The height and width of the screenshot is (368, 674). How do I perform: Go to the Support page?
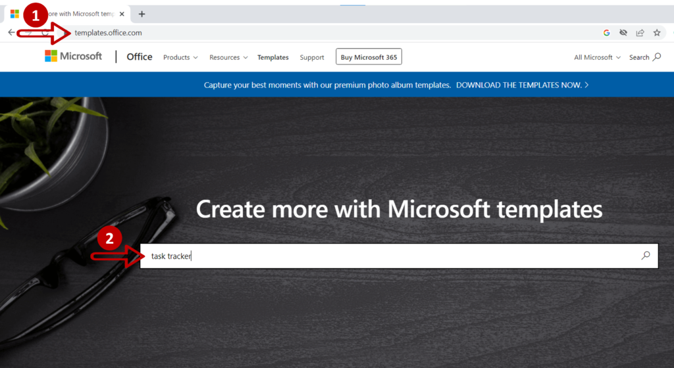point(312,57)
